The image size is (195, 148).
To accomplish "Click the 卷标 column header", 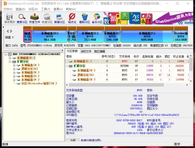I will pos(83,56).
